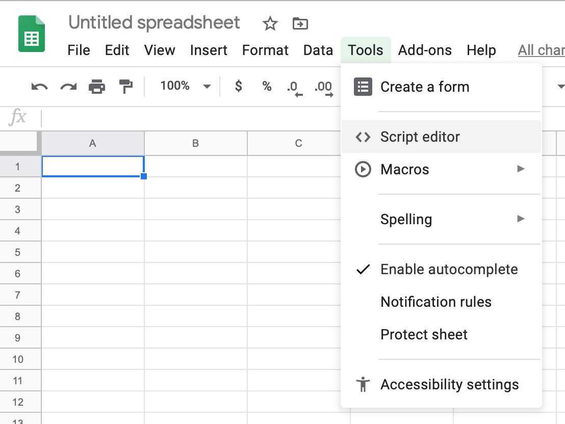Image resolution: width=565 pixels, height=424 pixels.
Task: Select row 1 header
Action: tap(20, 167)
